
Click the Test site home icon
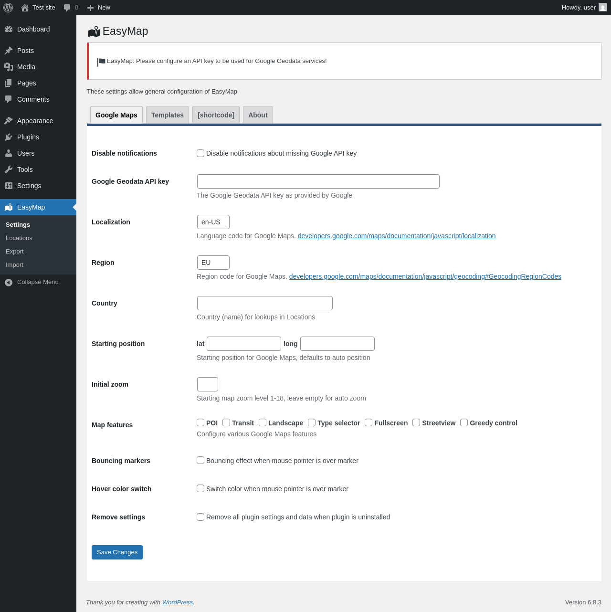tap(25, 8)
